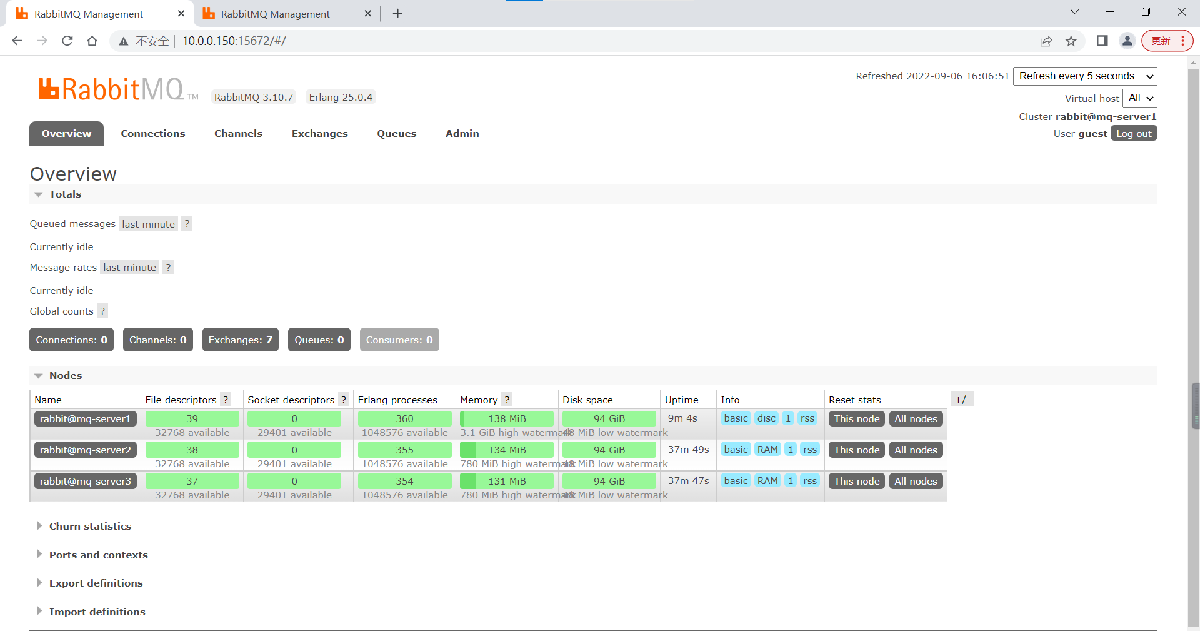Reset stats on this node for mq-server1
Viewport: 1200px width, 631px height.
[857, 418]
